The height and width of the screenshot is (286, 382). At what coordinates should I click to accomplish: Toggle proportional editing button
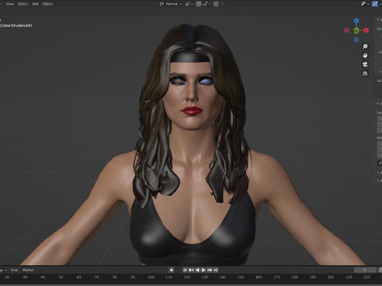click(216, 4)
